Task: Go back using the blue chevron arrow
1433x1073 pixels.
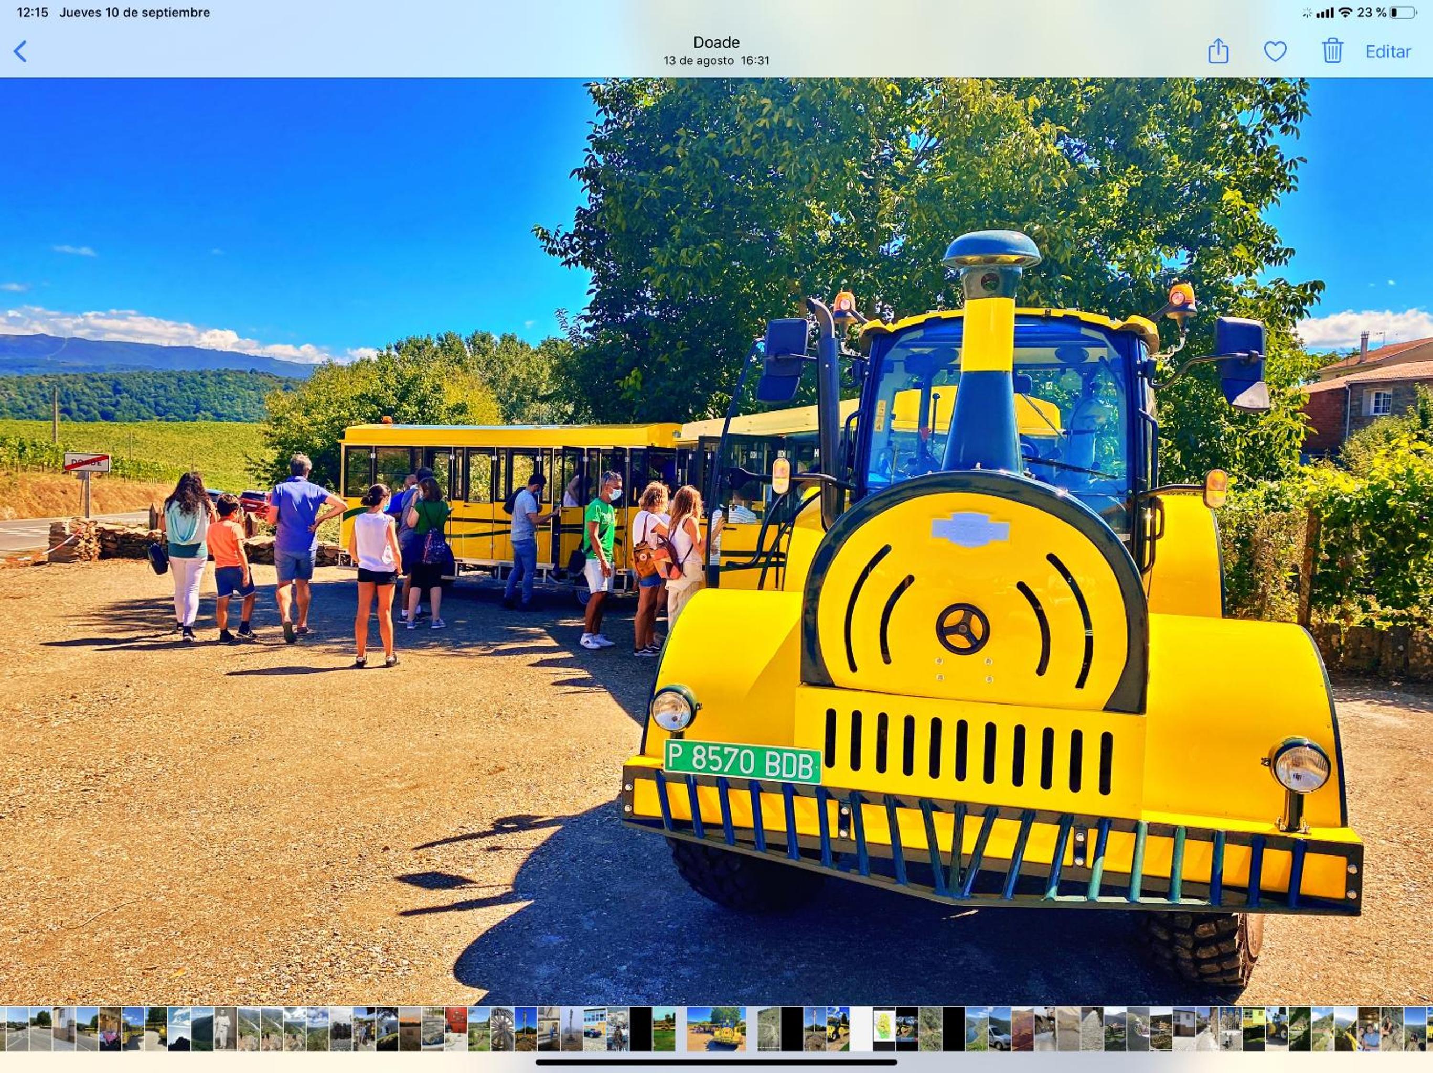Action: [x=21, y=52]
